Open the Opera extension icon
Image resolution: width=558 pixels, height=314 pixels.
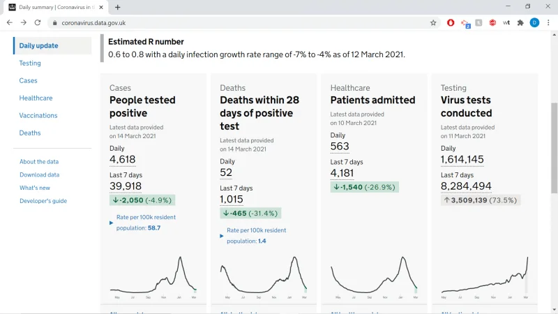click(x=451, y=23)
